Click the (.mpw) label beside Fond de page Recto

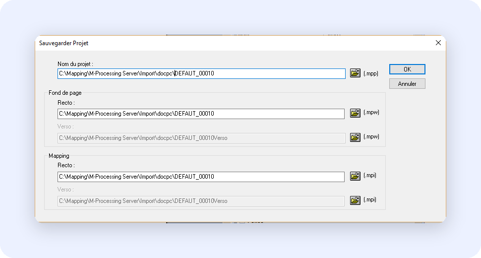point(371,112)
